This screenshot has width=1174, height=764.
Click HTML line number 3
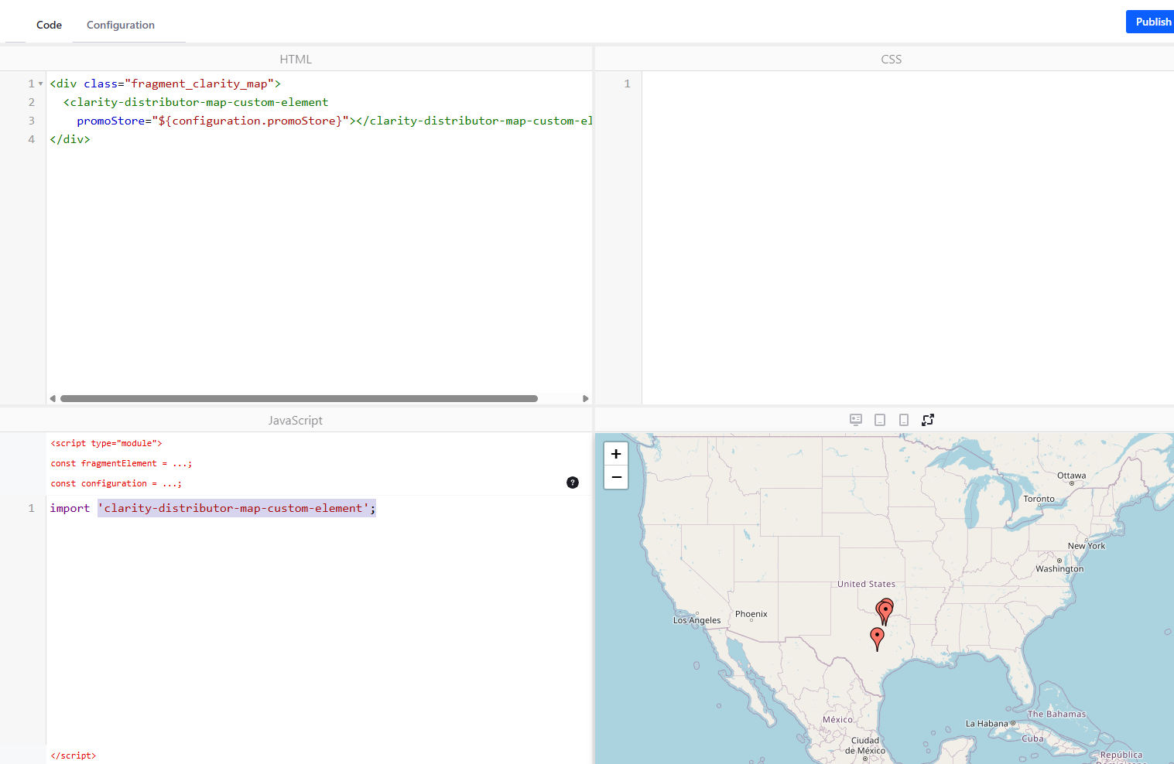(32, 121)
